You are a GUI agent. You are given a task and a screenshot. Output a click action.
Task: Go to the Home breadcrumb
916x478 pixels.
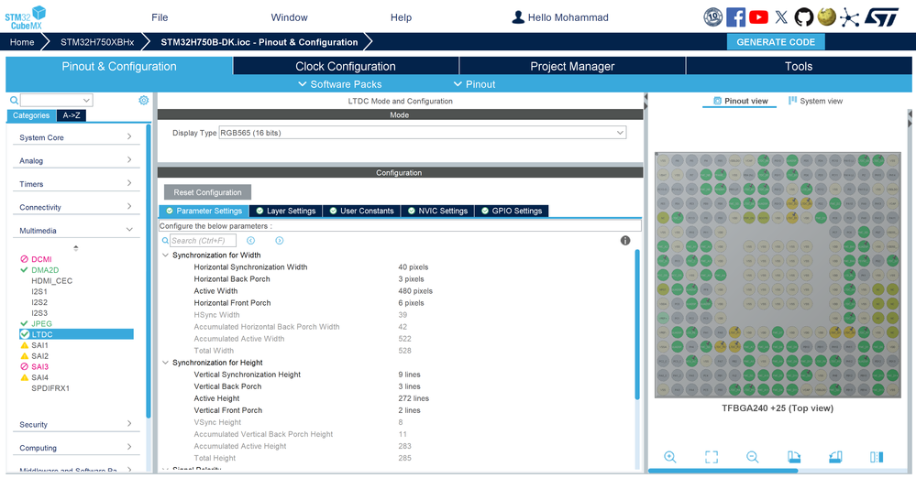click(x=22, y=42)
